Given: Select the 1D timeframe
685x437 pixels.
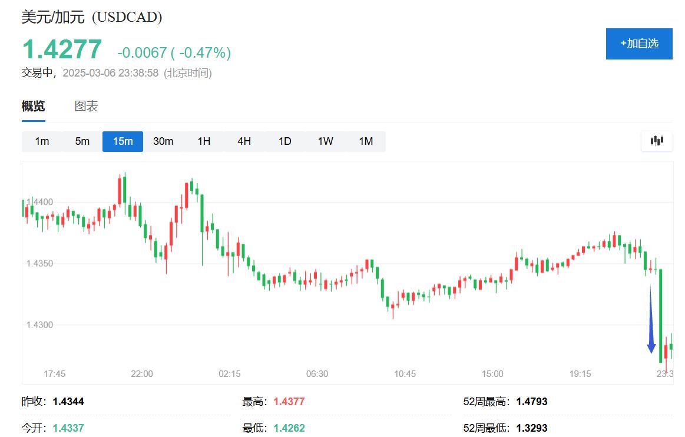Looking at the screenshot, I should coord(285,141).
